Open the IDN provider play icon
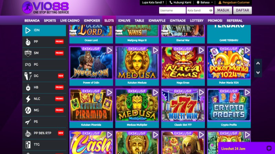The width and height of the screenshot is (275, 154). pyautogui.click(x=28, y=30)
